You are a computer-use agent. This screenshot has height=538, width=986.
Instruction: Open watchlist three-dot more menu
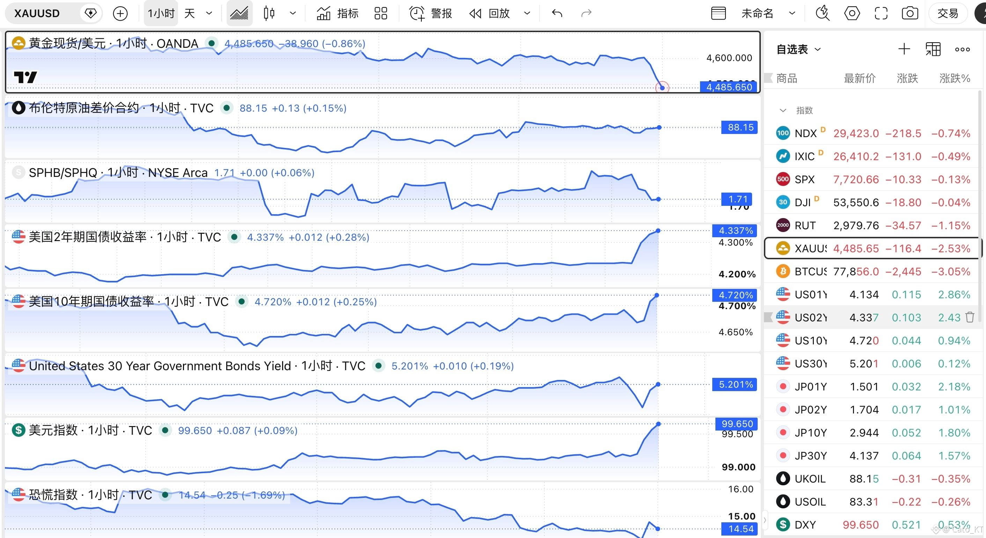[x=962, y=49]
